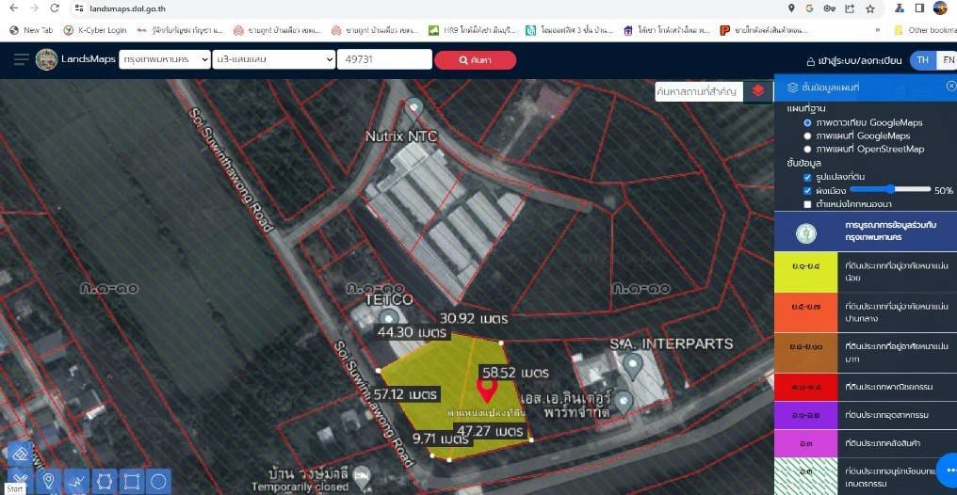Toggle the browser side panel
The image size is (957, 495).
tap(919, 8)
